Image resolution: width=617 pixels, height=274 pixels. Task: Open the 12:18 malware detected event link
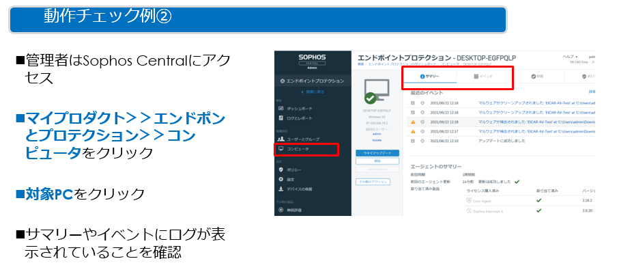point(536,122)
